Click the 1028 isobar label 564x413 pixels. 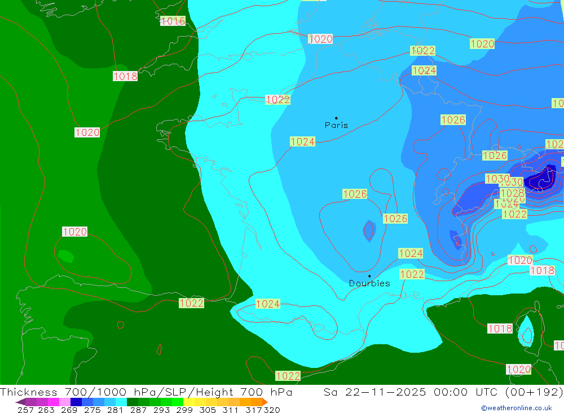(512, 193)
